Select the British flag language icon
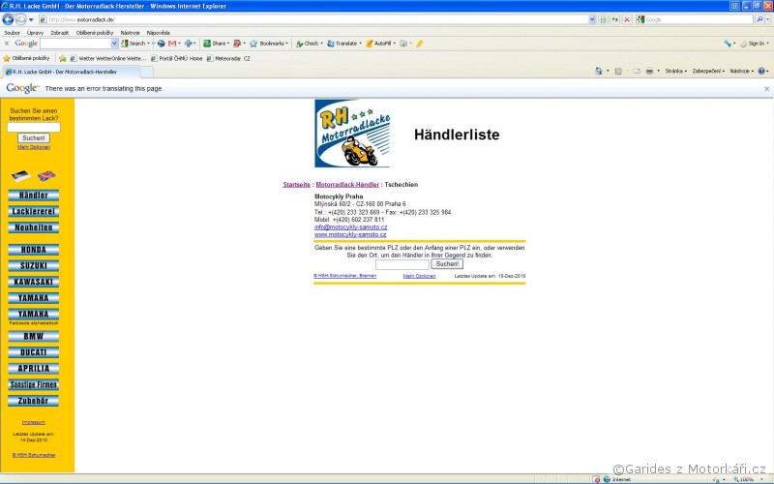The height and width of the screenshot is (484, 774). (46, 175)
